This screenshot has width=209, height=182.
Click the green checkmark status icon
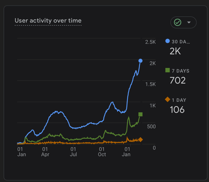tap(178, 22)
